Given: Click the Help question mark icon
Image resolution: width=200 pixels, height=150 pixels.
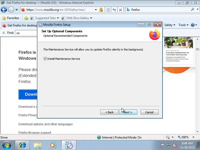Looking at the screenshot, I should [192, 25].
